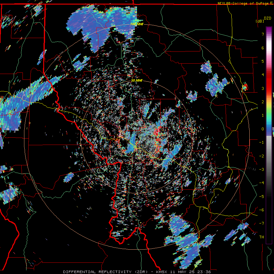274x274 pixels.
Task: Click the 1 value on the scale
Action: [263, 115]
